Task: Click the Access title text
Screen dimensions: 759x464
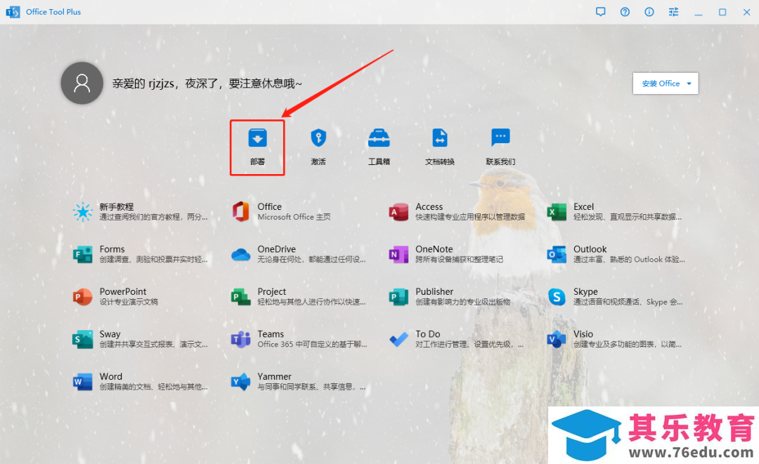Action: [429, 206]
